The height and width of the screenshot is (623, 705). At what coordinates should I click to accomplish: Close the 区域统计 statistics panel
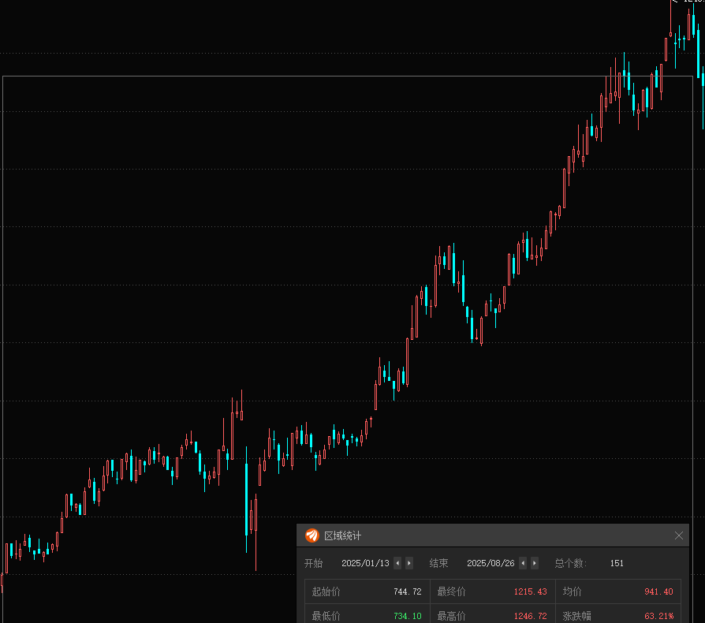coord(679,535)
